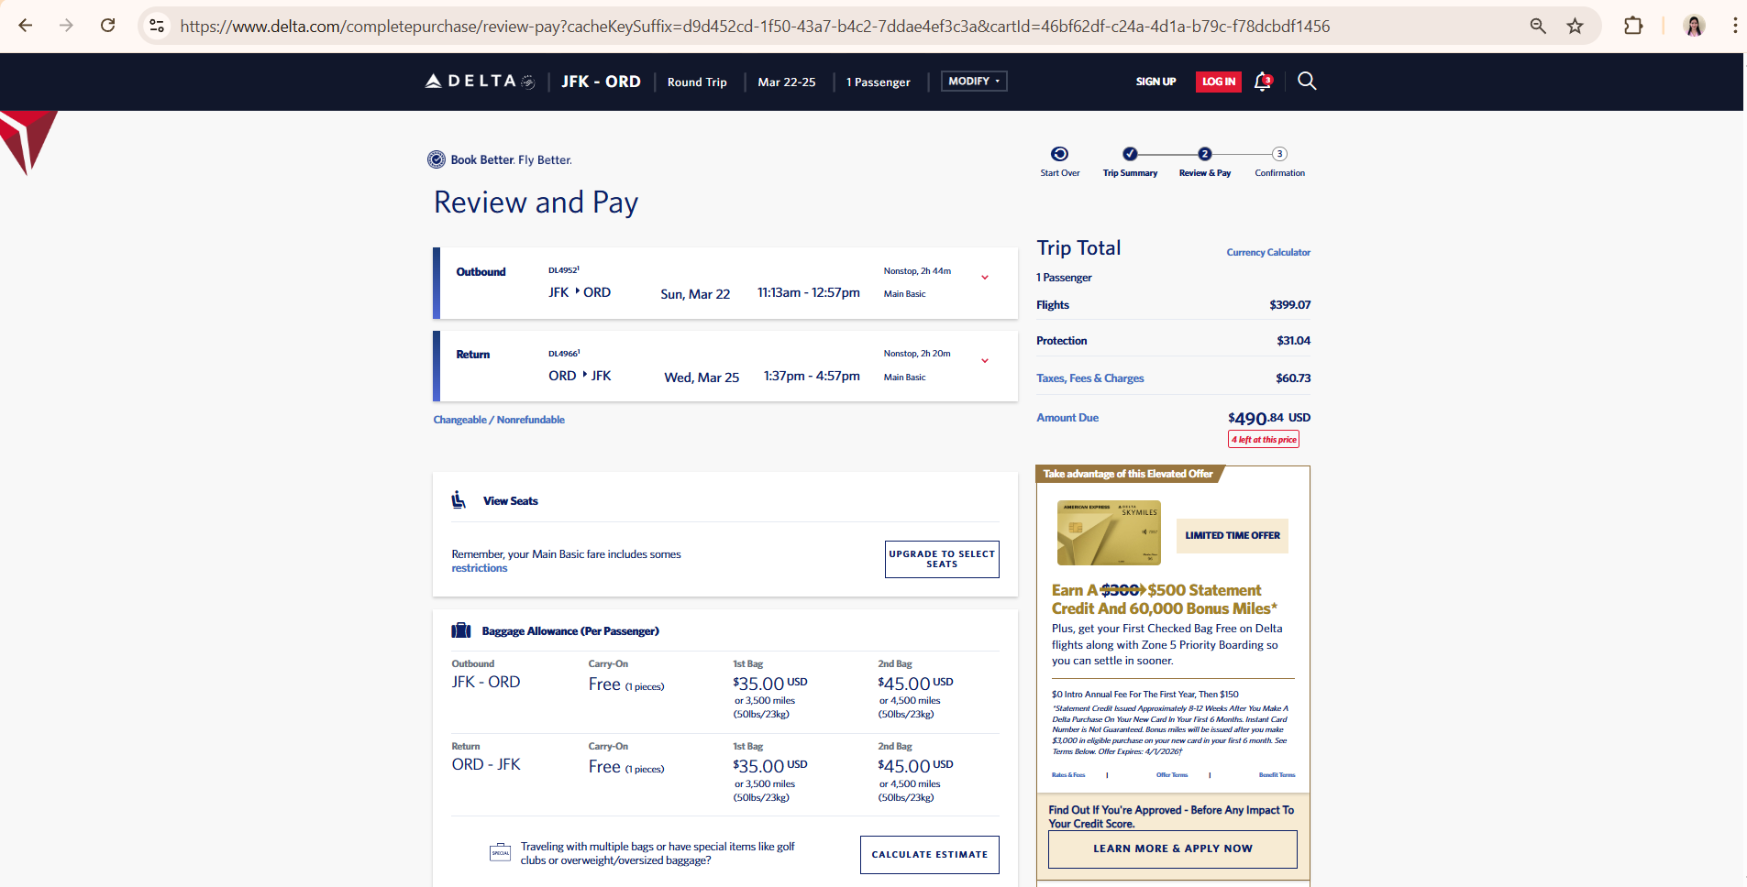Click the browser address bar URL
1747x887 pixels.
tap(755, 26)
